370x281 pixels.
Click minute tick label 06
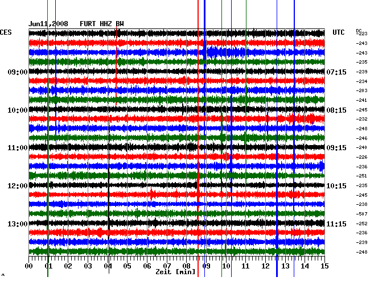coord(147,266)
